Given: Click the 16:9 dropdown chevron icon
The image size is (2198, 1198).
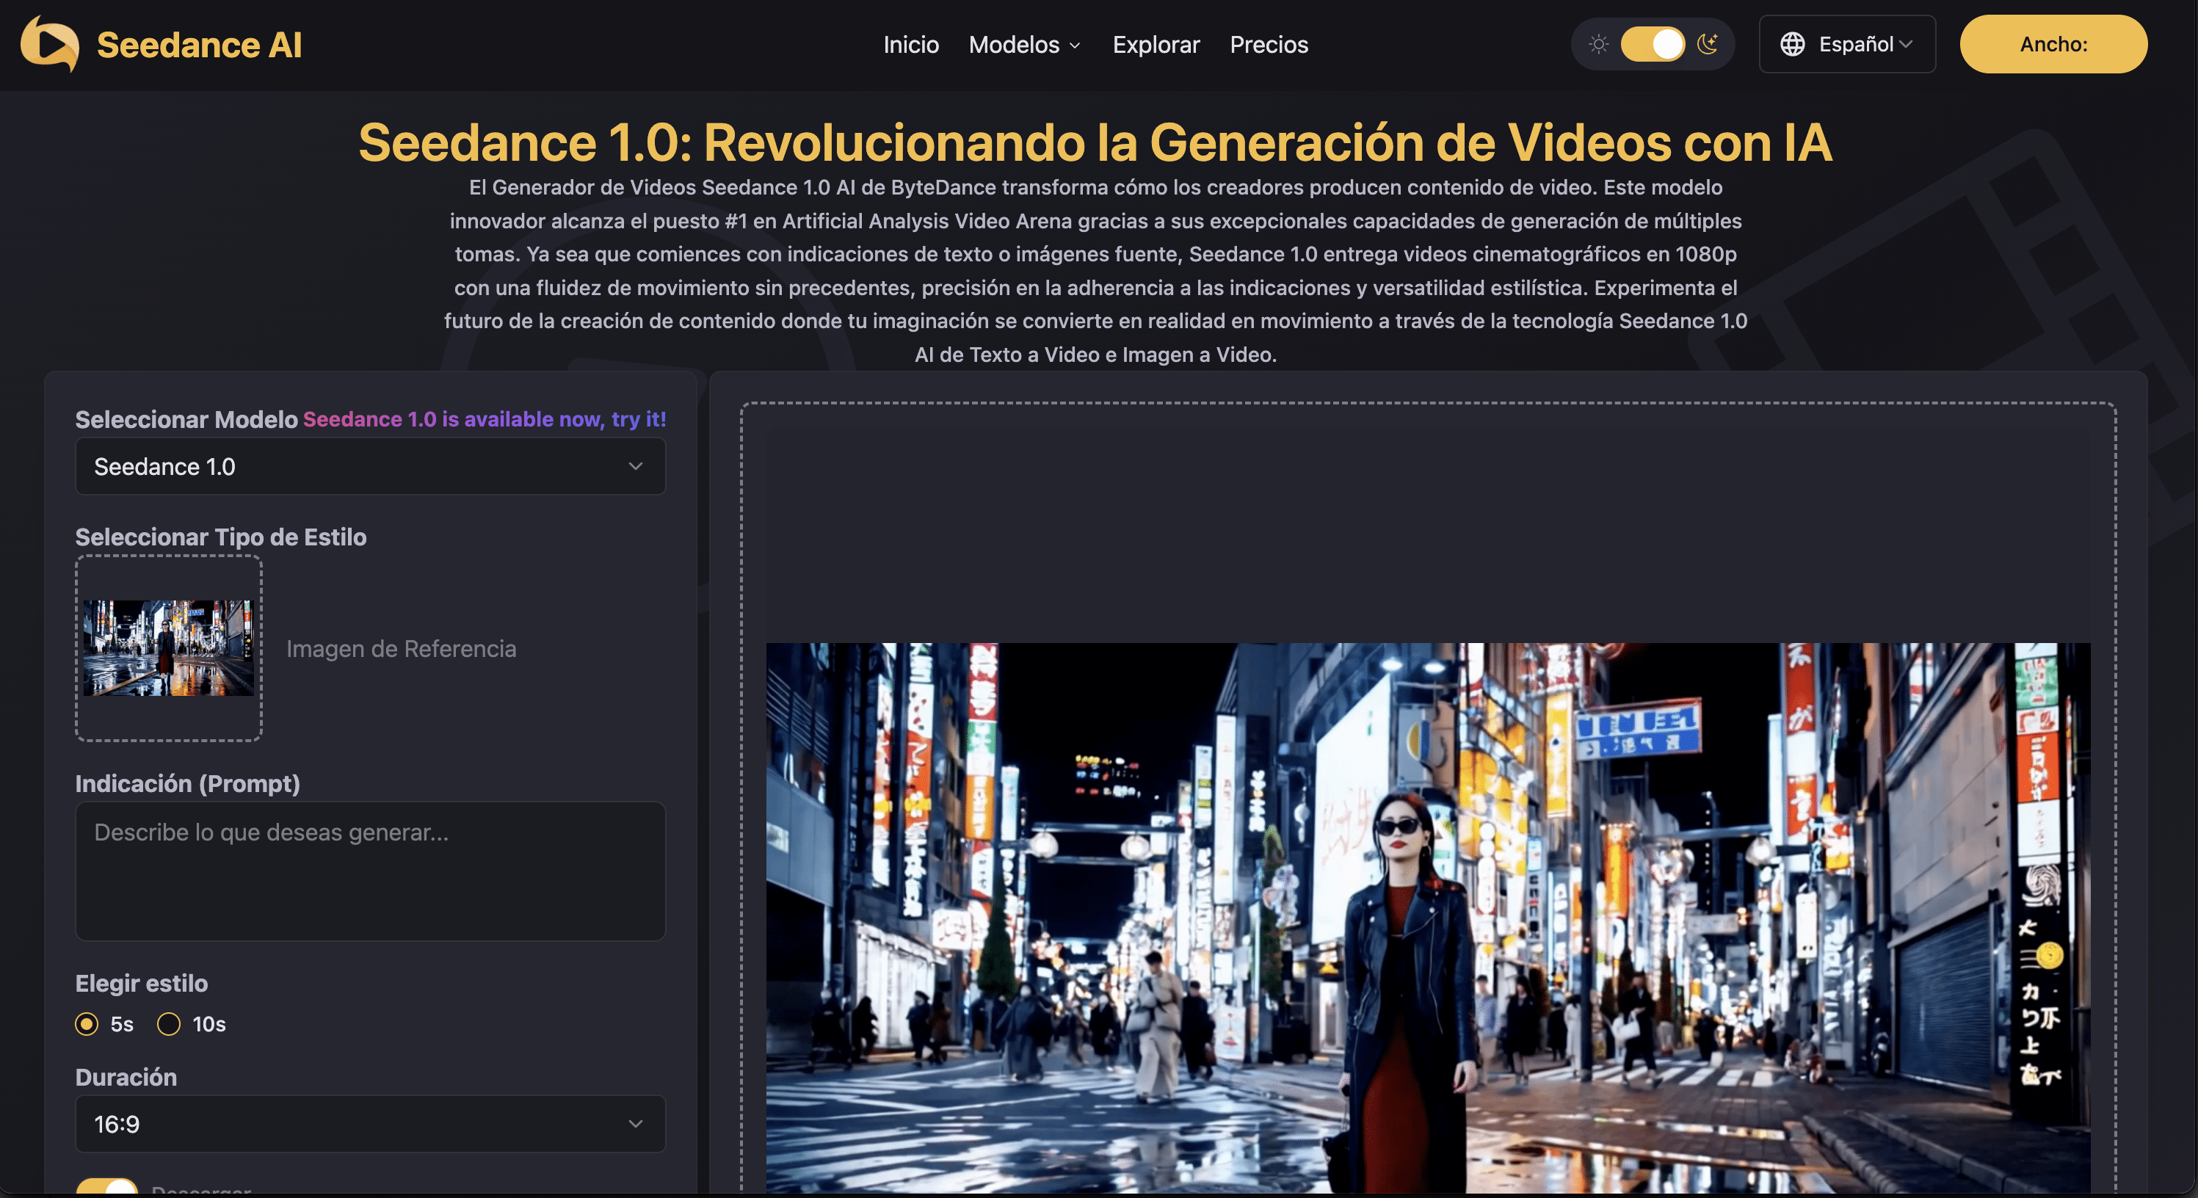Looking at the screenshot, I should pos(635,1124).
